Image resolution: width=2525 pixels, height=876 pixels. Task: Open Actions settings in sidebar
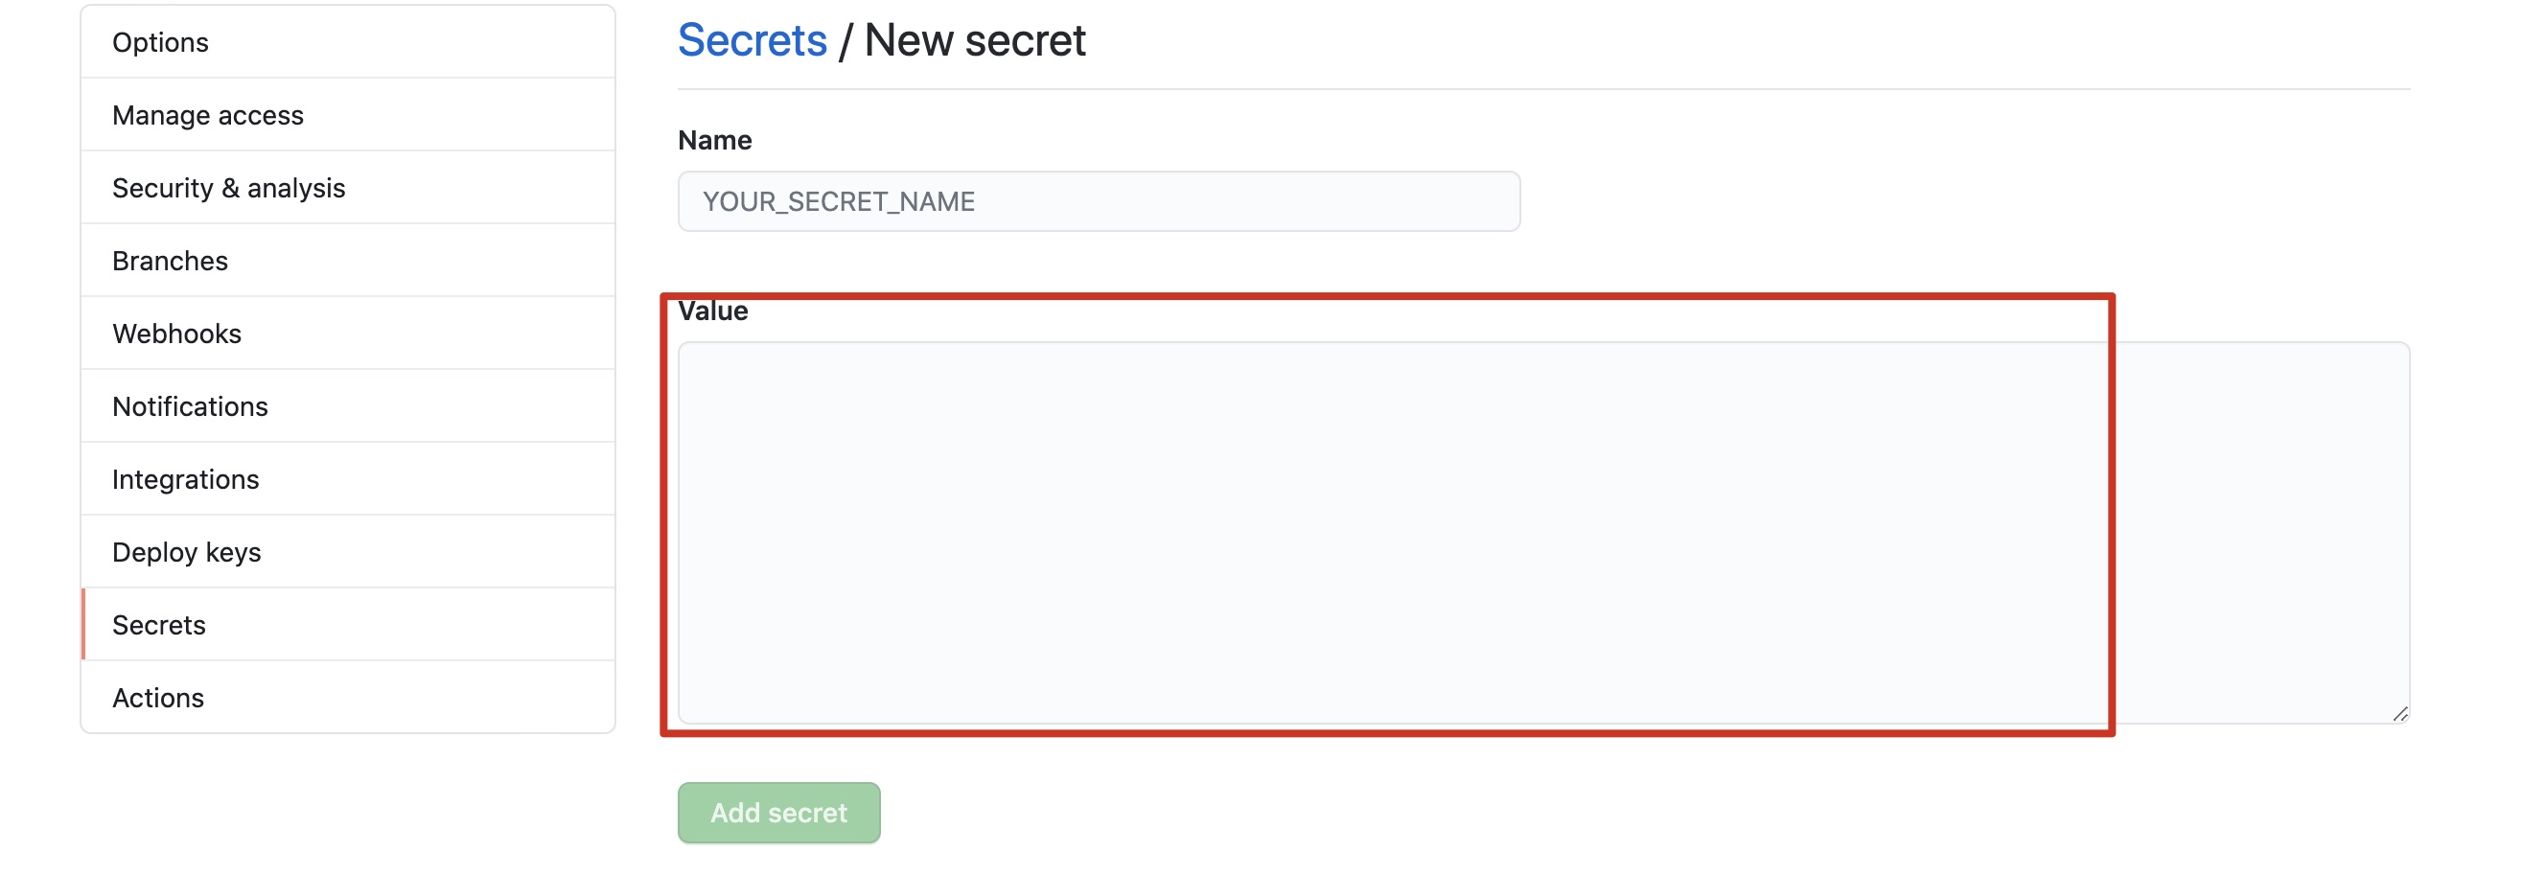click(158, 698)
